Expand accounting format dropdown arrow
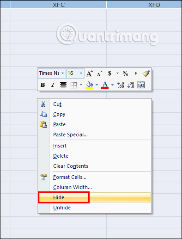Viewport: 182px width, 239px height. (x=117, y=73)
